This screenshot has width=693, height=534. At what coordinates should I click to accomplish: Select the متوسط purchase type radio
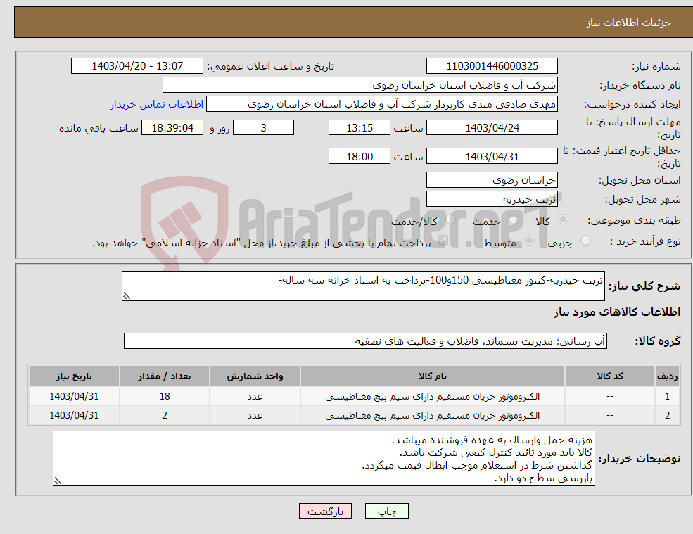click(529, 241)
